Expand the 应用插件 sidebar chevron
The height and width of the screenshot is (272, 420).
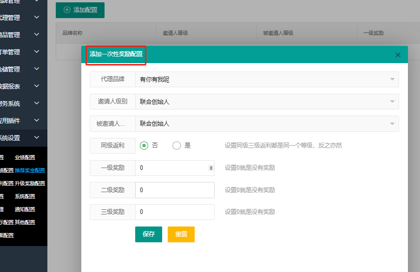pyautogui.click(x=37, y=121)
